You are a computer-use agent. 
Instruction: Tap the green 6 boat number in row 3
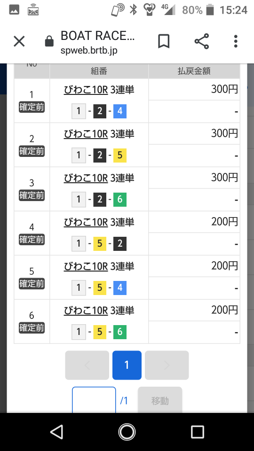[120, 199]
